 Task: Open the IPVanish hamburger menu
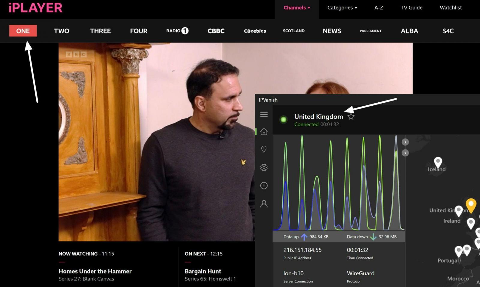point(264,115)
